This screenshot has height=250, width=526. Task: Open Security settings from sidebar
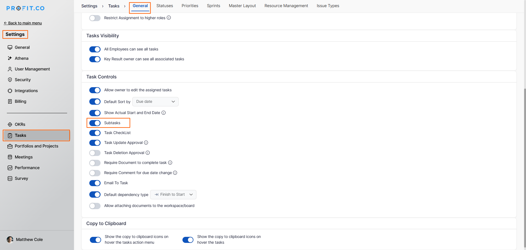click(10, 79)
